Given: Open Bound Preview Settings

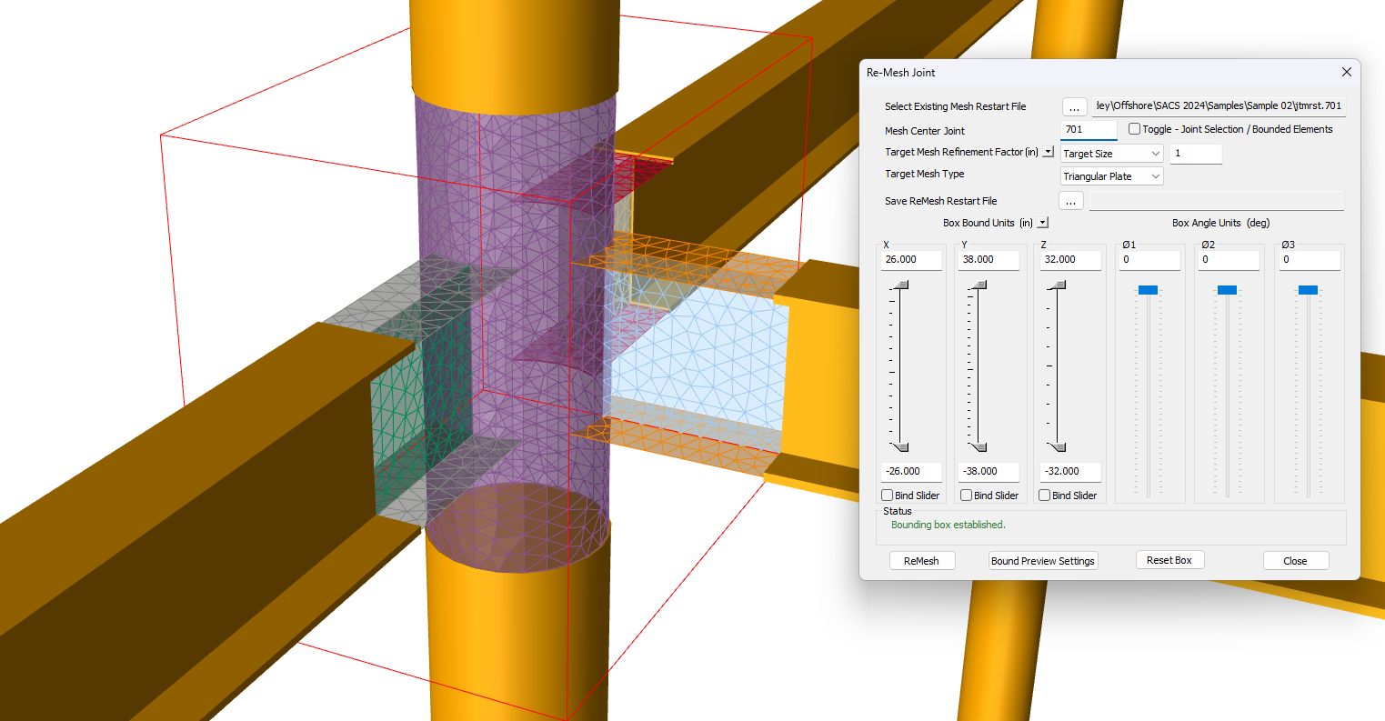Looking at the screenshot, I should [1042, 561].
